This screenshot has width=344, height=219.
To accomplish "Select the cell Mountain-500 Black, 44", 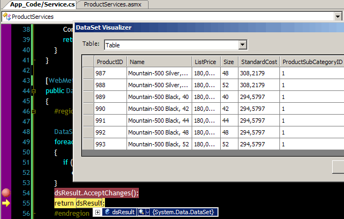I will pos(159,121).
